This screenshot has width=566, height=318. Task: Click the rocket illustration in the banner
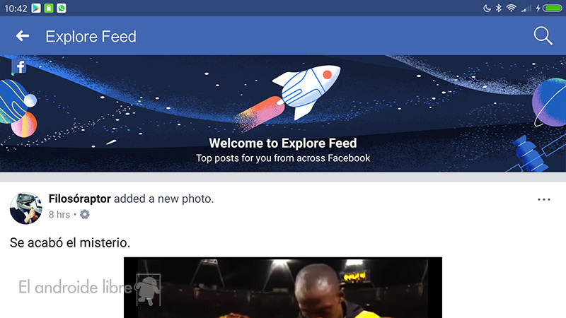[x=289, y=98]
